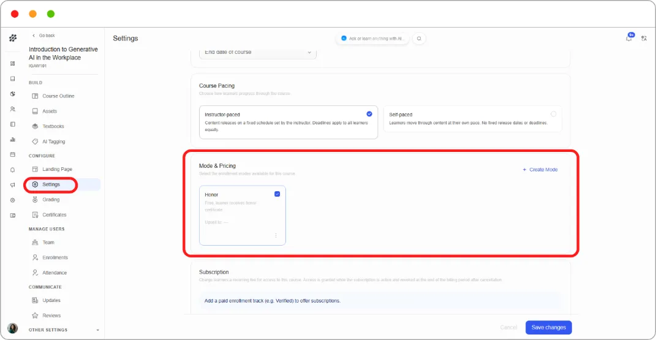The height and width of the screenshot is (340, 656).
Task: Click the green window maximize button
Action: pos(51,14)
